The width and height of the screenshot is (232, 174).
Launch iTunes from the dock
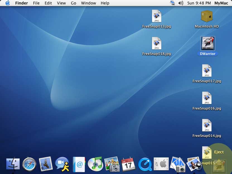coord(95,164)
